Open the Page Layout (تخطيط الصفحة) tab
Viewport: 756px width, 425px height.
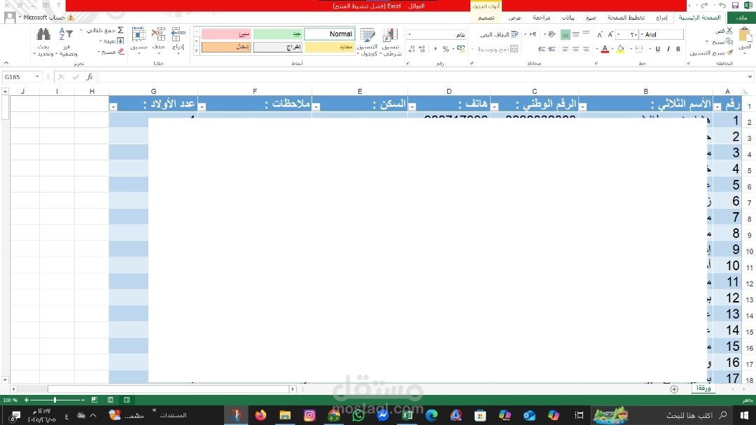[x=626, y=18]
